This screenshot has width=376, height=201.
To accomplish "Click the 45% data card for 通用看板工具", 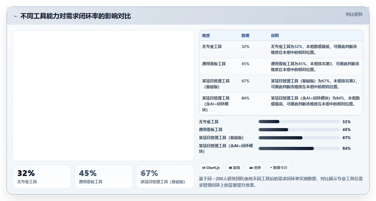I will [x=103, y=176].
